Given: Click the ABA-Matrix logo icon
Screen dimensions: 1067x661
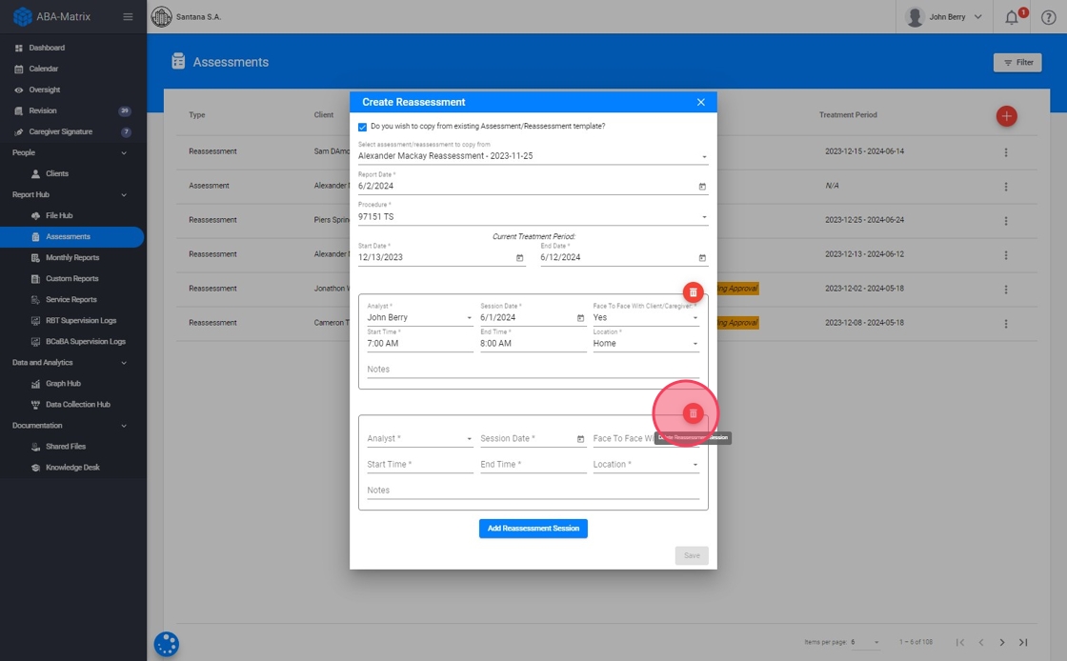Looking at the screenshot, I should click(23, 16).
